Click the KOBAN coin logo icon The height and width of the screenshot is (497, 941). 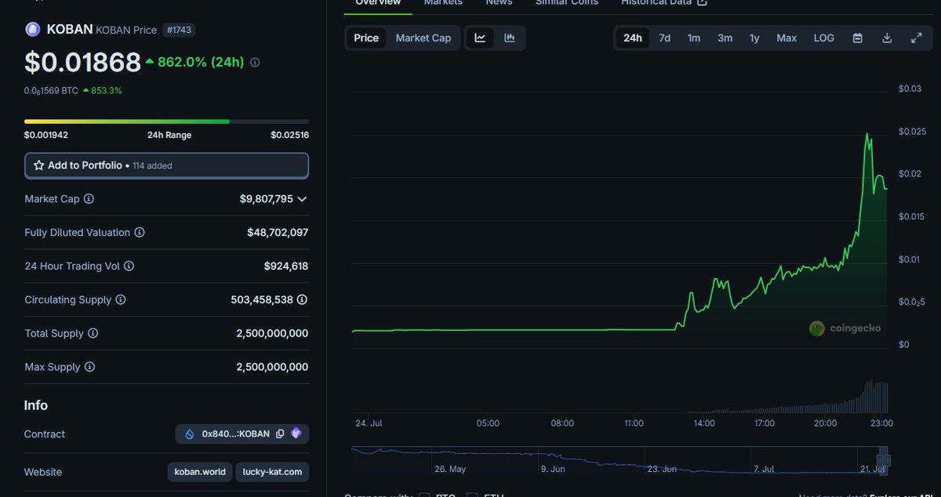coord(33,30)
